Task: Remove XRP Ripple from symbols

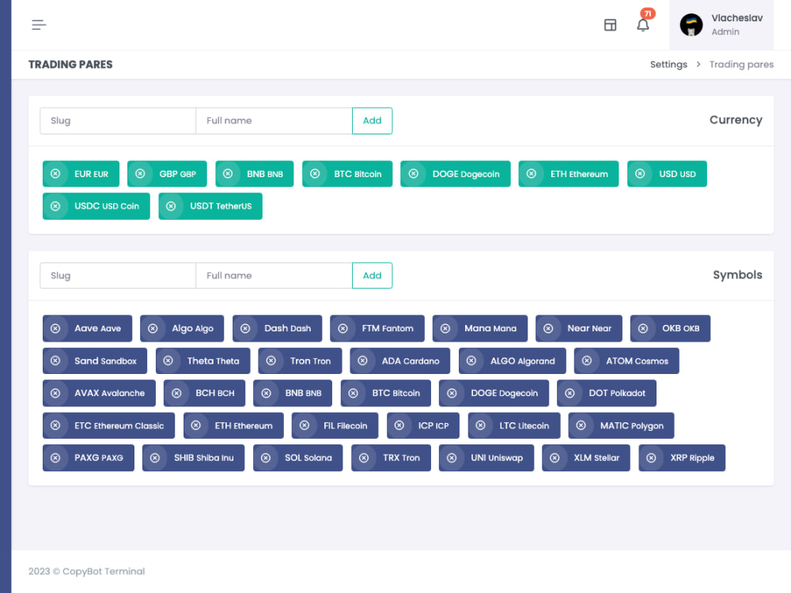Action: [650, 457]
